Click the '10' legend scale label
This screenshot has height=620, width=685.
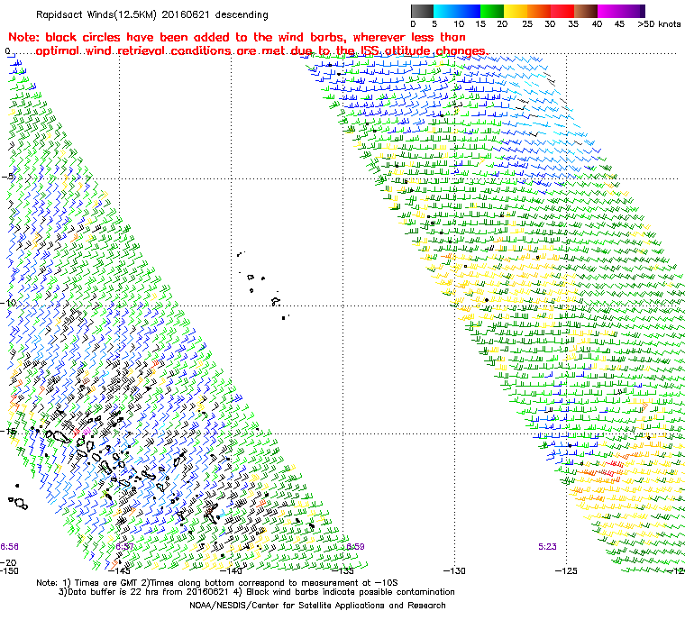(x=458, y=24)
